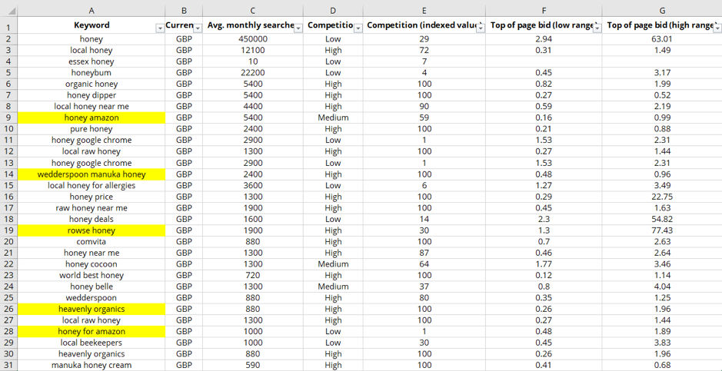The image size is (722, 371).
Task: Select the 2.94 low range bid cell
Action: click(x=544, y=39)
